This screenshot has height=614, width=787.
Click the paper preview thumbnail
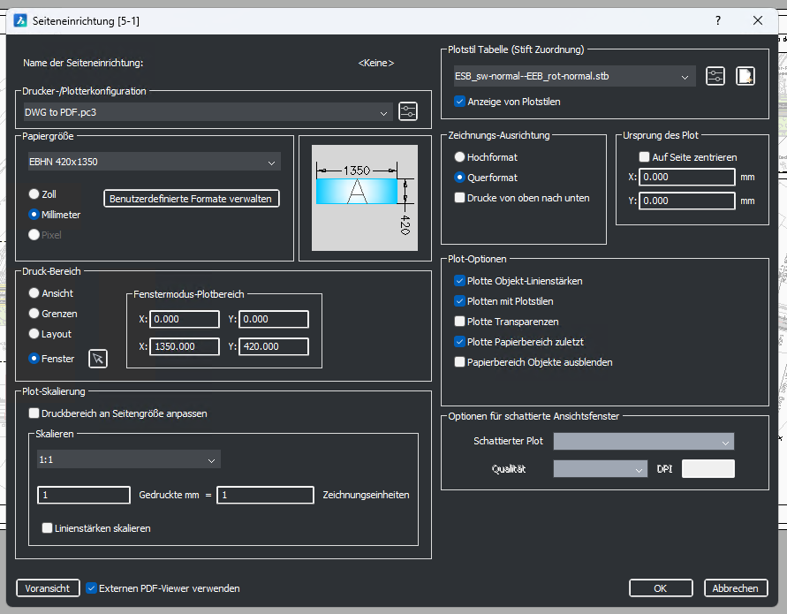(x=358, y=198)
